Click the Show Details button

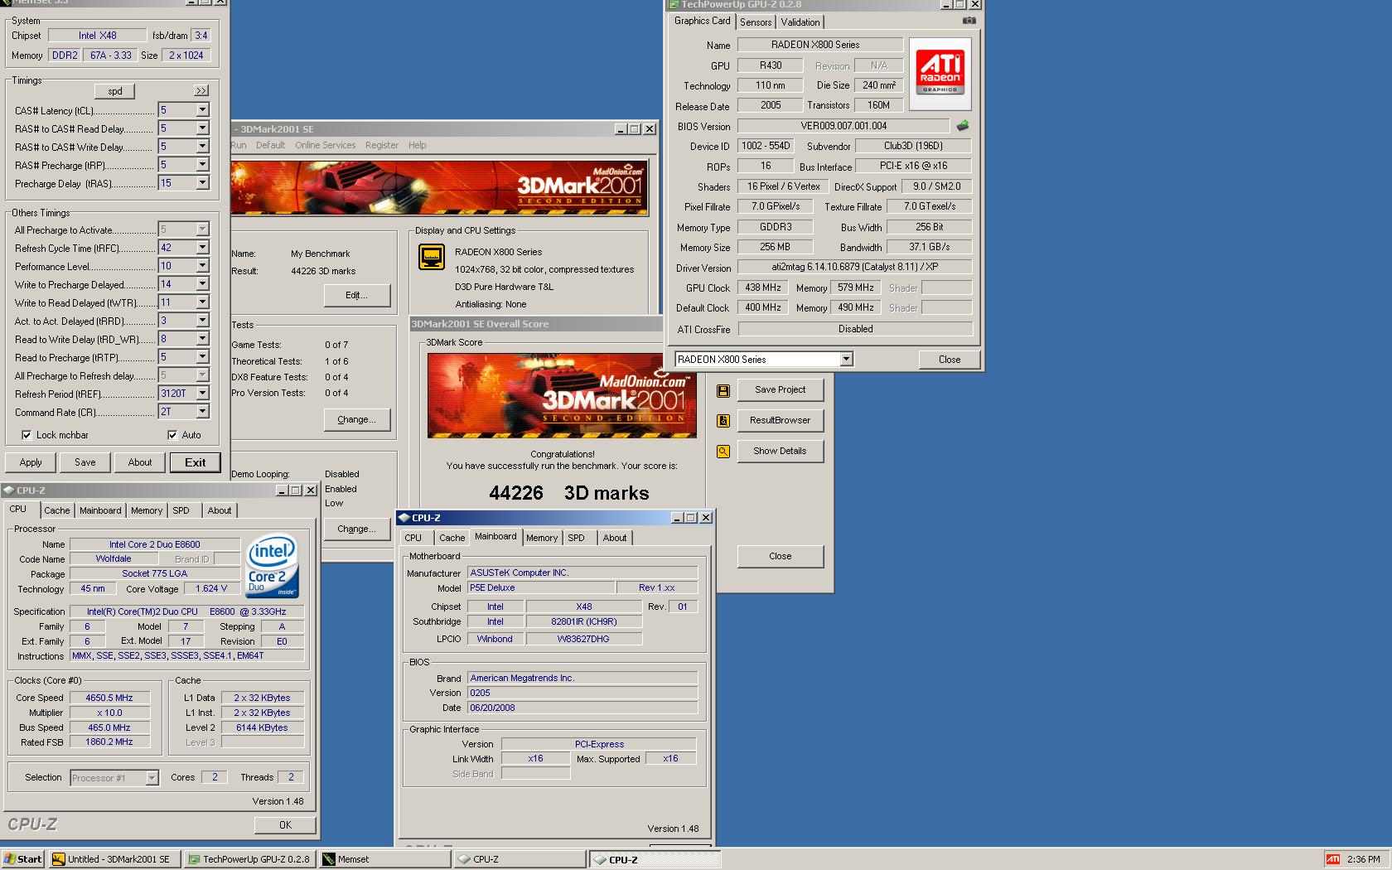pos(780,451)
